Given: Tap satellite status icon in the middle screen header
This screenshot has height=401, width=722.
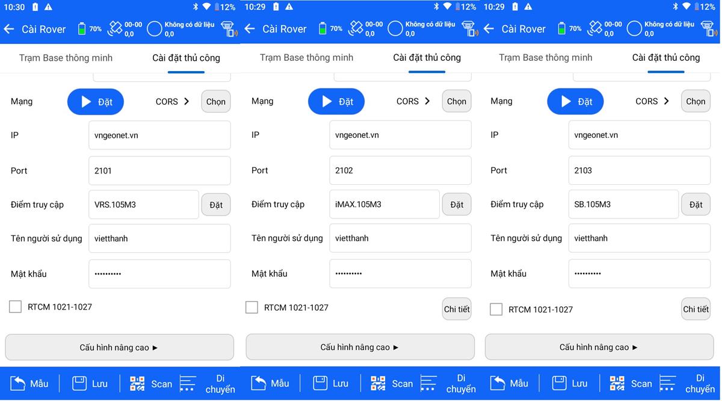Looking at the screenshot, I should coord(356,28).
